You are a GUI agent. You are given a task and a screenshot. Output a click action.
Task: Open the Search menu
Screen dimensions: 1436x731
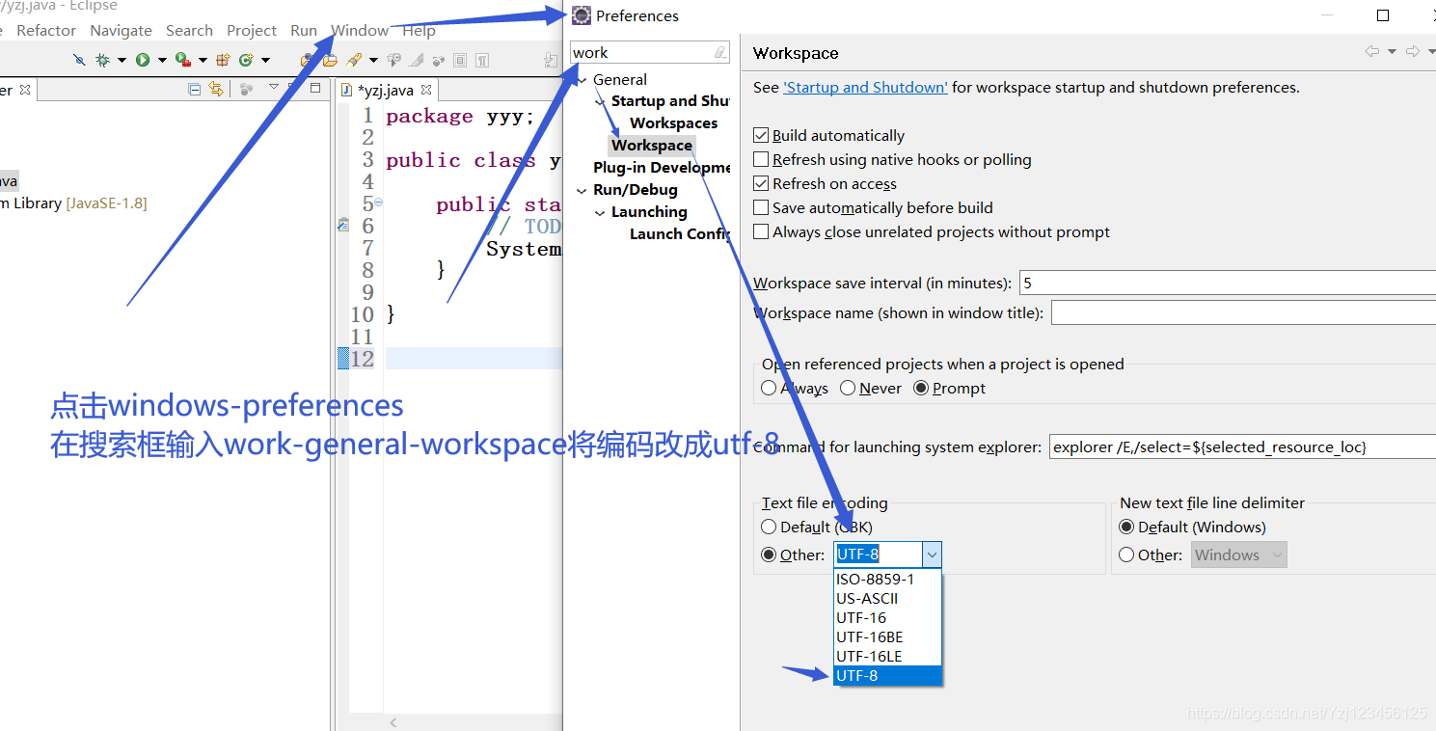(189, 31)
